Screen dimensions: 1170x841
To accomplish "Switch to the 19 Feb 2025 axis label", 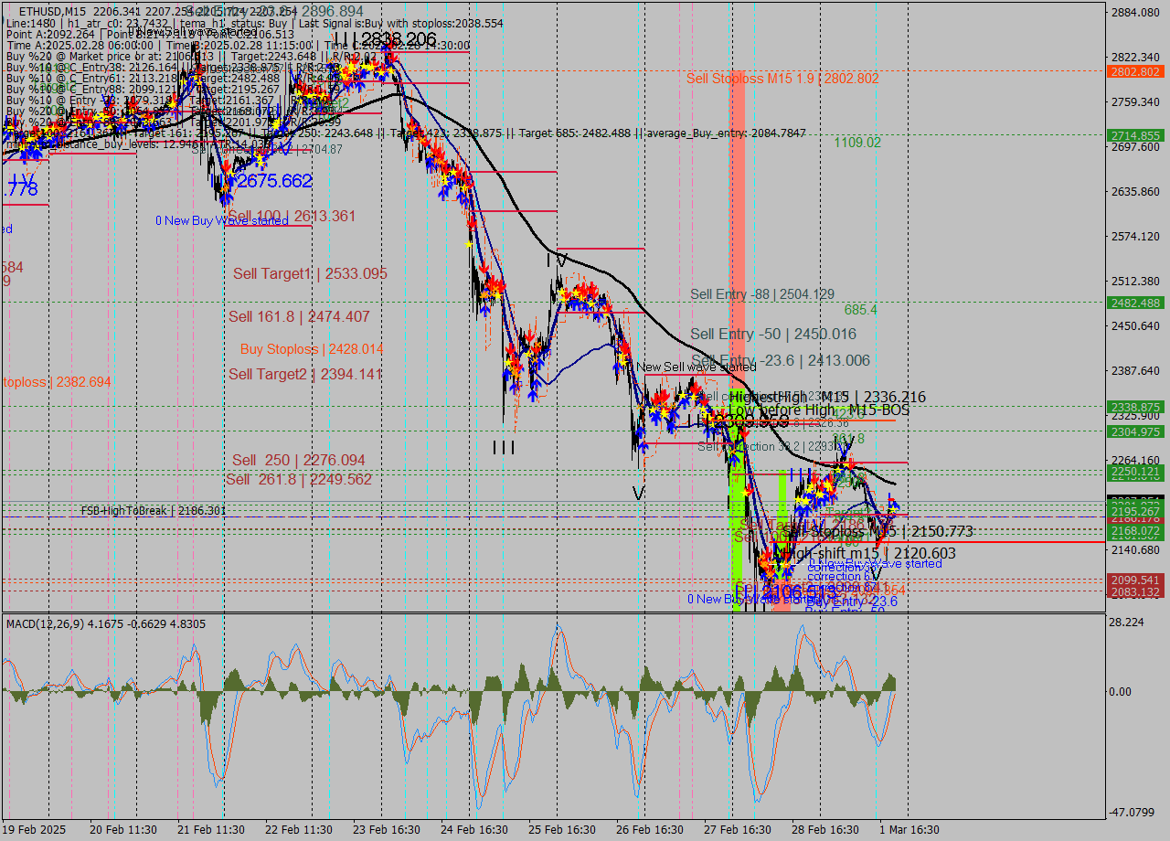I will (x=34, y=830).
